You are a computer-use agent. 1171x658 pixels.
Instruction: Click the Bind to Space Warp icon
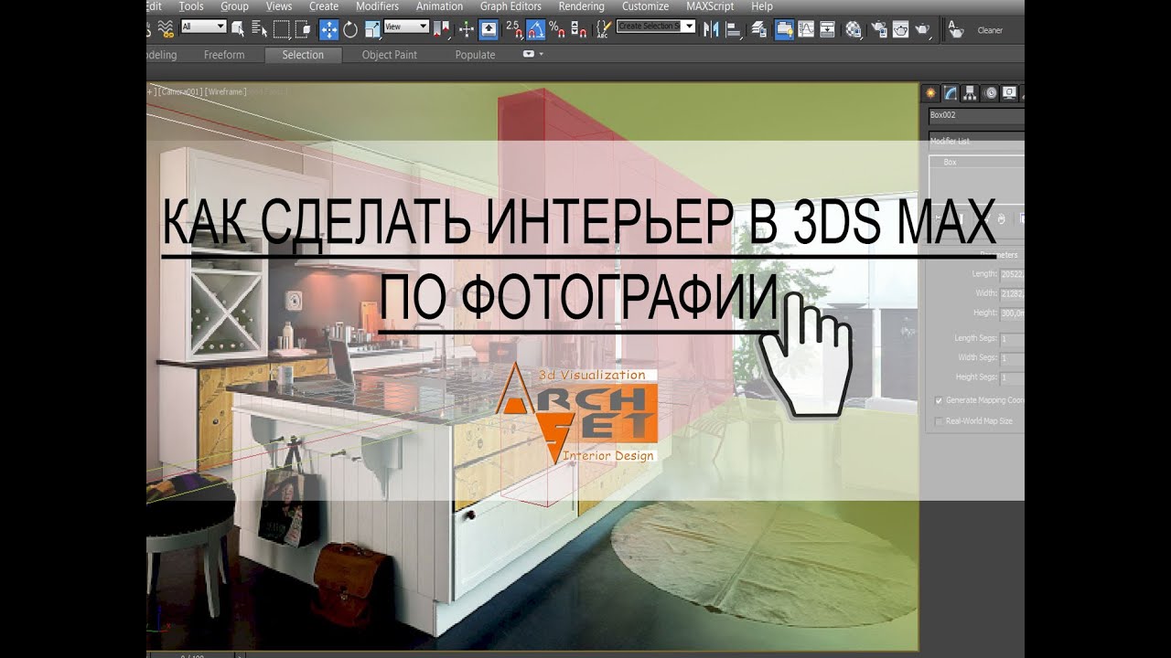(167, 30)
